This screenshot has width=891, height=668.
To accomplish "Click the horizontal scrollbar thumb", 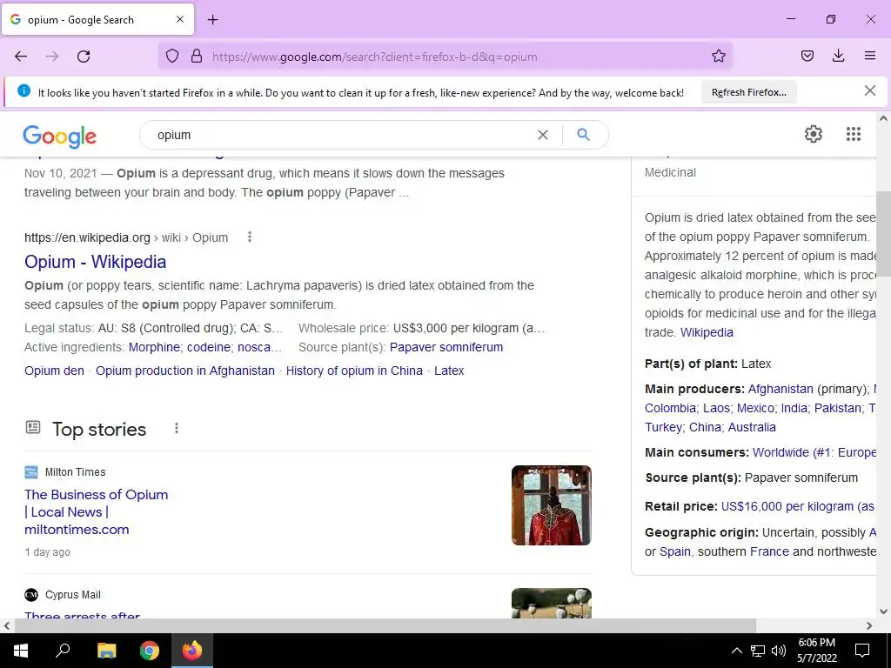I will (385, 625).
